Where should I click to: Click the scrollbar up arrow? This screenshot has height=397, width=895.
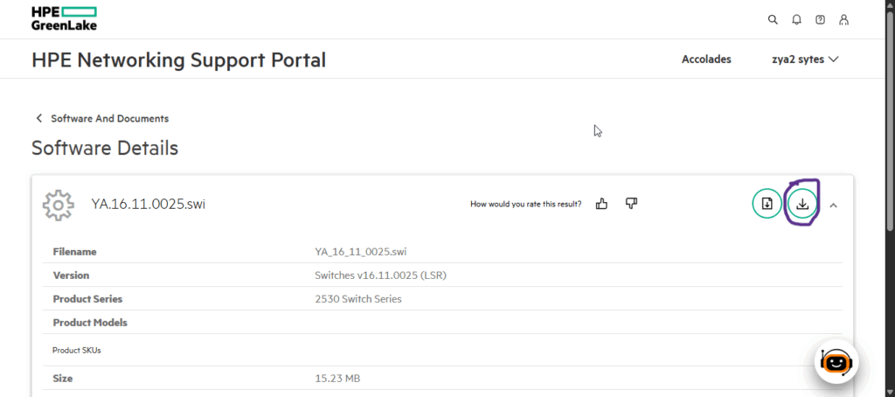point(890,4)
